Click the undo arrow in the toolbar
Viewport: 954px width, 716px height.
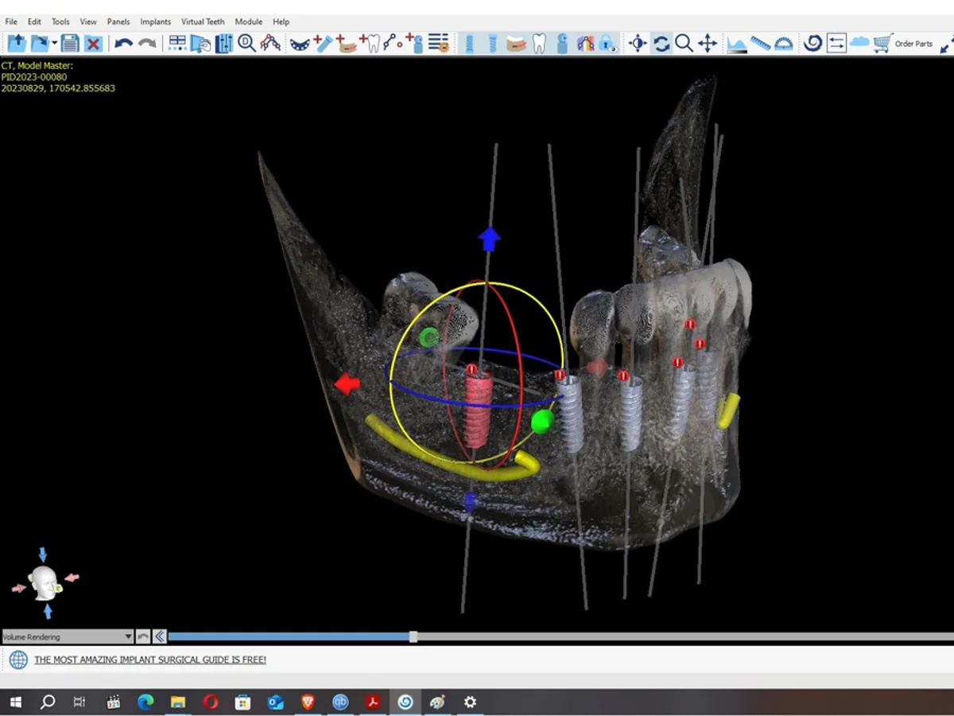click(x=122, y=43)
